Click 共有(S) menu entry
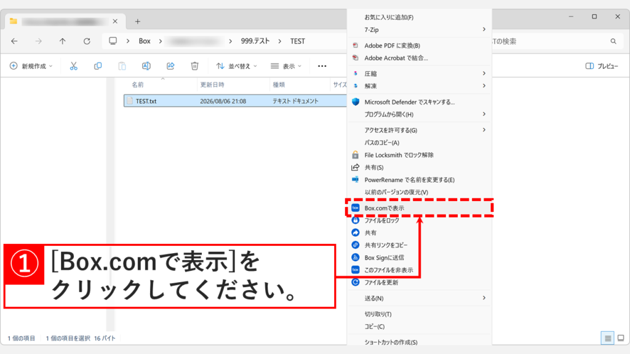This screenshot has height=354, width=630. (419, 167)
